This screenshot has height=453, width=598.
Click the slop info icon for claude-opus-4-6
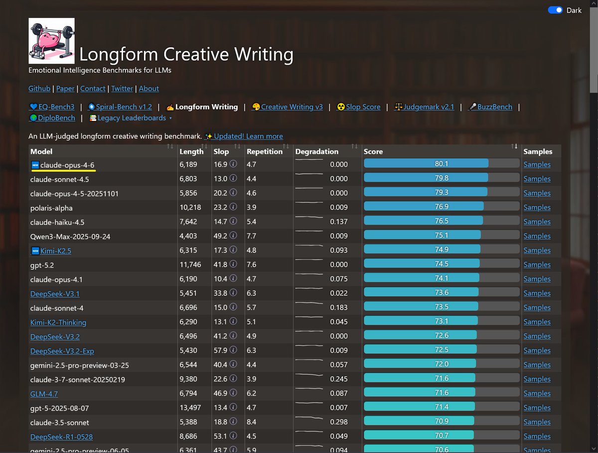233,164
